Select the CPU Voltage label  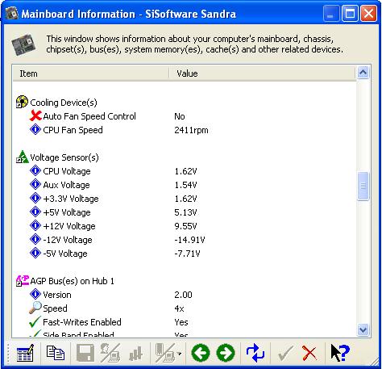[67, 171]
